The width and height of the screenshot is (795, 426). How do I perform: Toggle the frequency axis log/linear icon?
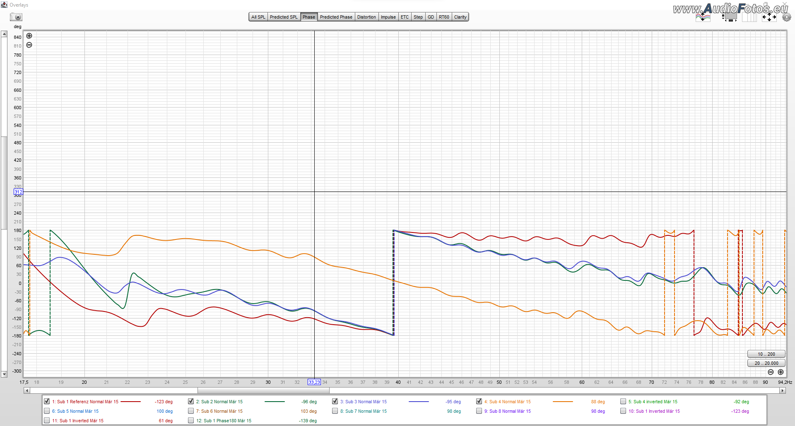tap(750, 17)
